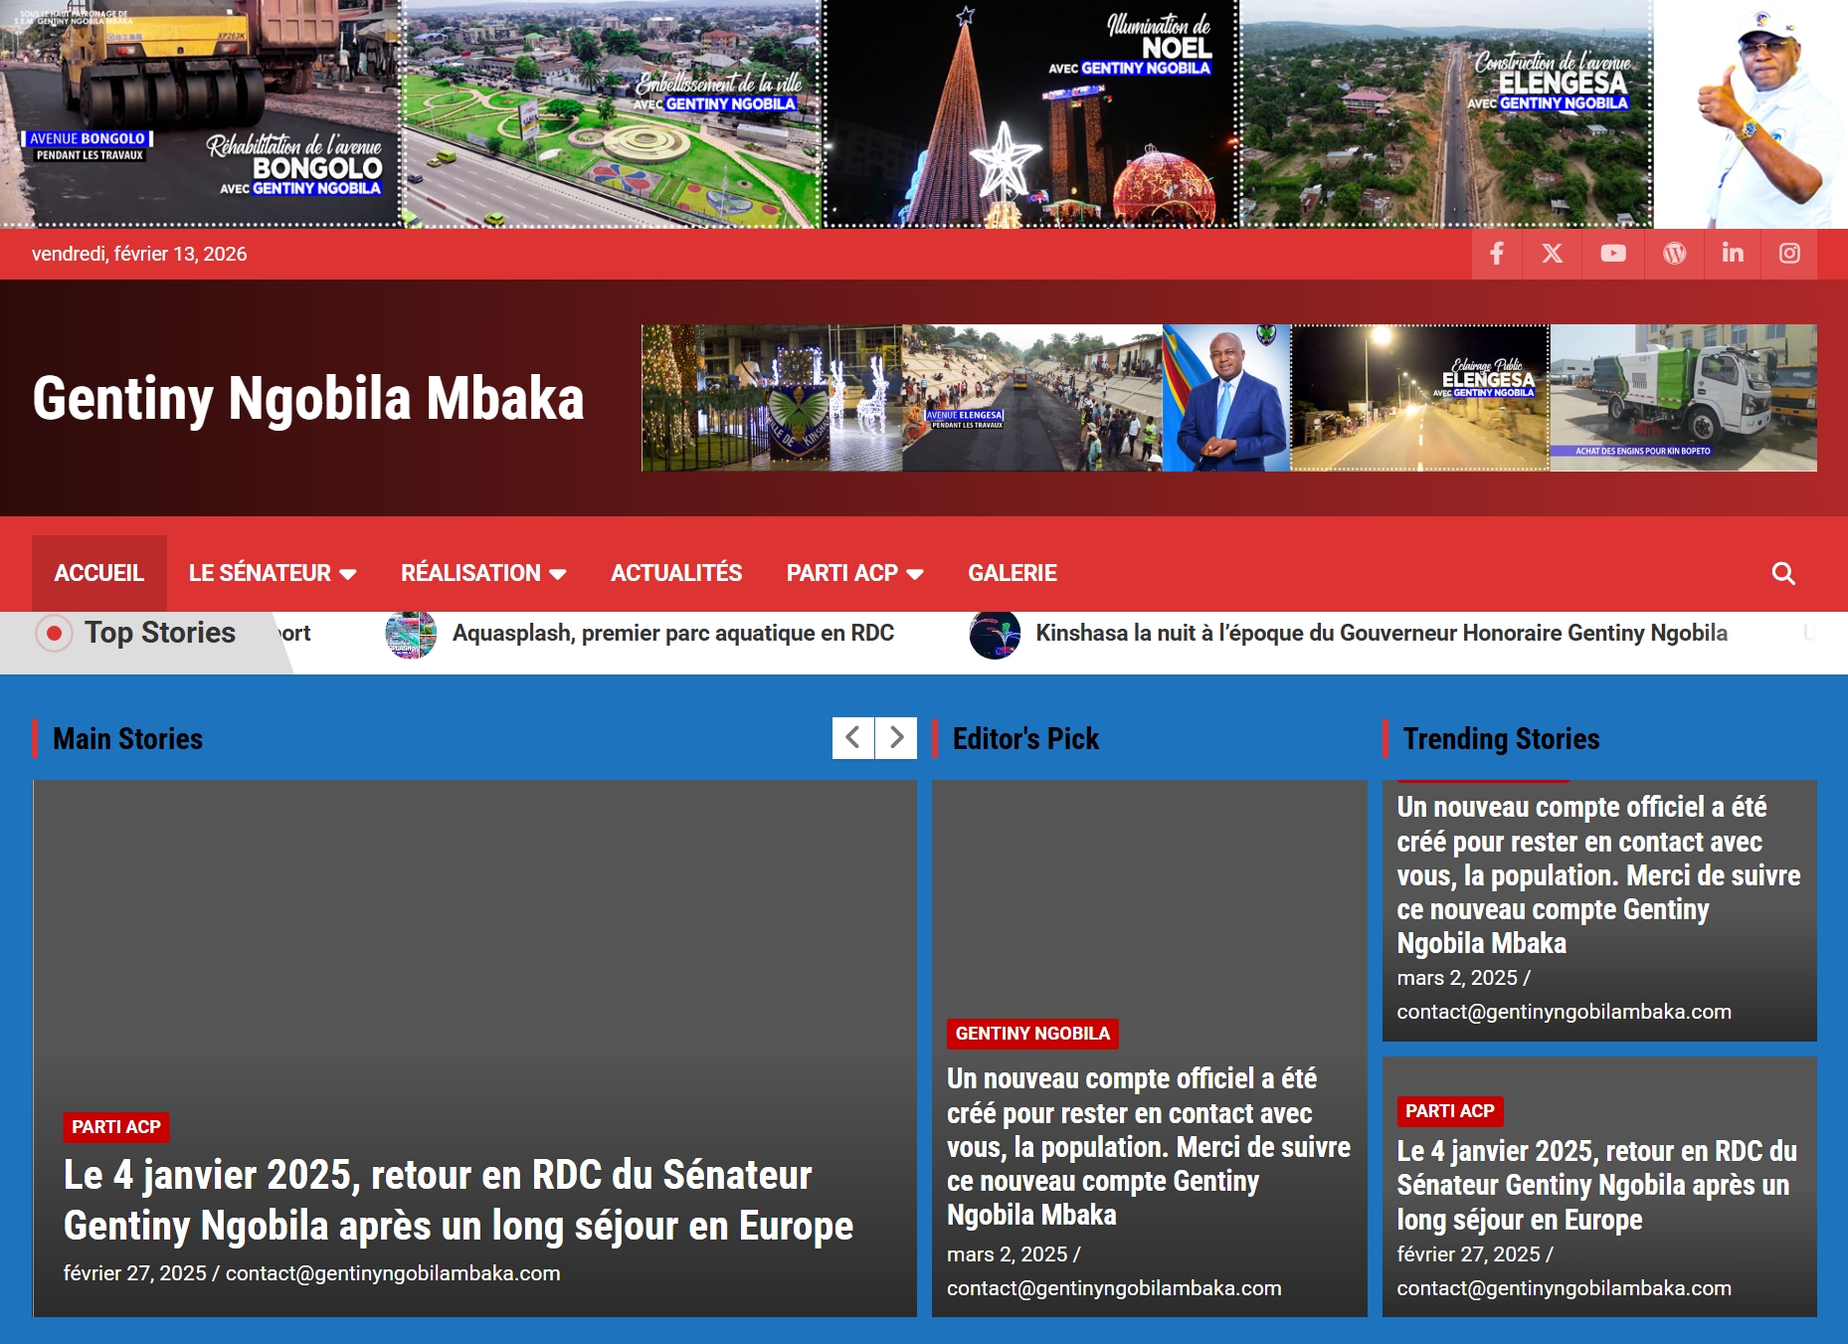Image resolution: width=1848 pixels, height=1344 pixels.
Task: Click the X (Twitter) social icon
Action: (1553, 254)
